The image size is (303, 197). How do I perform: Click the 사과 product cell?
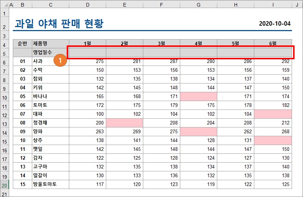tap(51, 61)
